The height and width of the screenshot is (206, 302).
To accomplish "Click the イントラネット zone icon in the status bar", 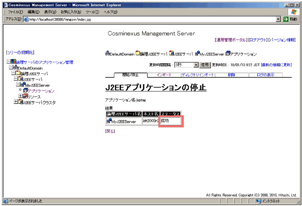I will click(259, 201).
